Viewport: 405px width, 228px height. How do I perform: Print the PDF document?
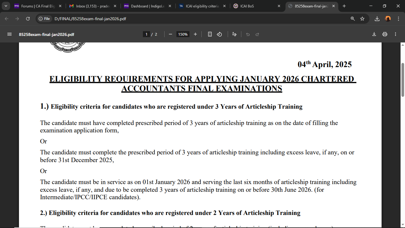385,34
